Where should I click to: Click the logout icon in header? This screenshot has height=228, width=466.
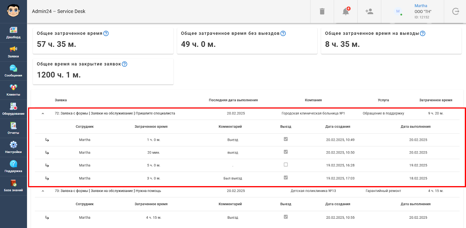click(456, 11)
